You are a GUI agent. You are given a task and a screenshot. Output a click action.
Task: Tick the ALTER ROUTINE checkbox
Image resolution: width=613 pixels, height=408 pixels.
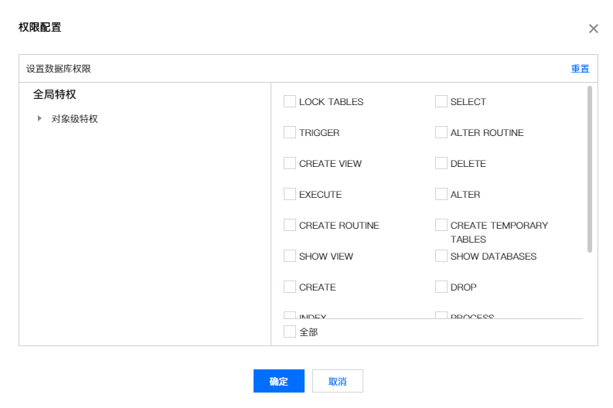tap(441, 132)
